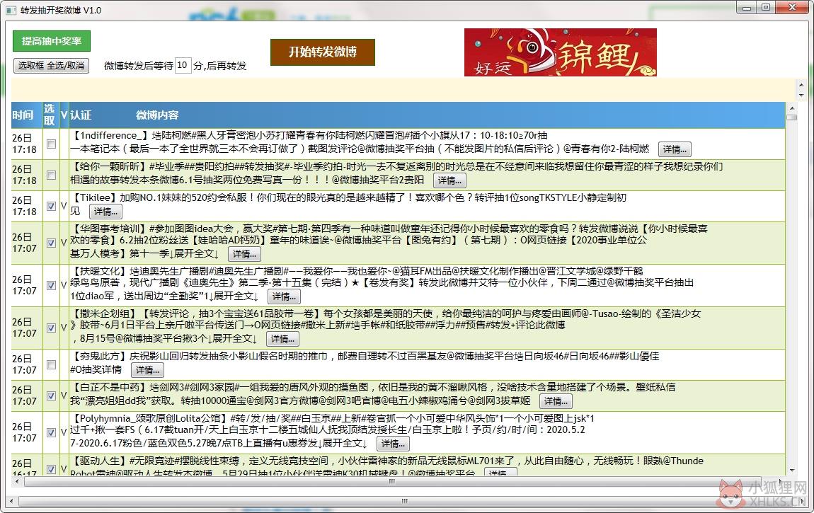Click the 【驱动人生】 post text
Screen dimensions: 814x513
(x=386, y=466)
